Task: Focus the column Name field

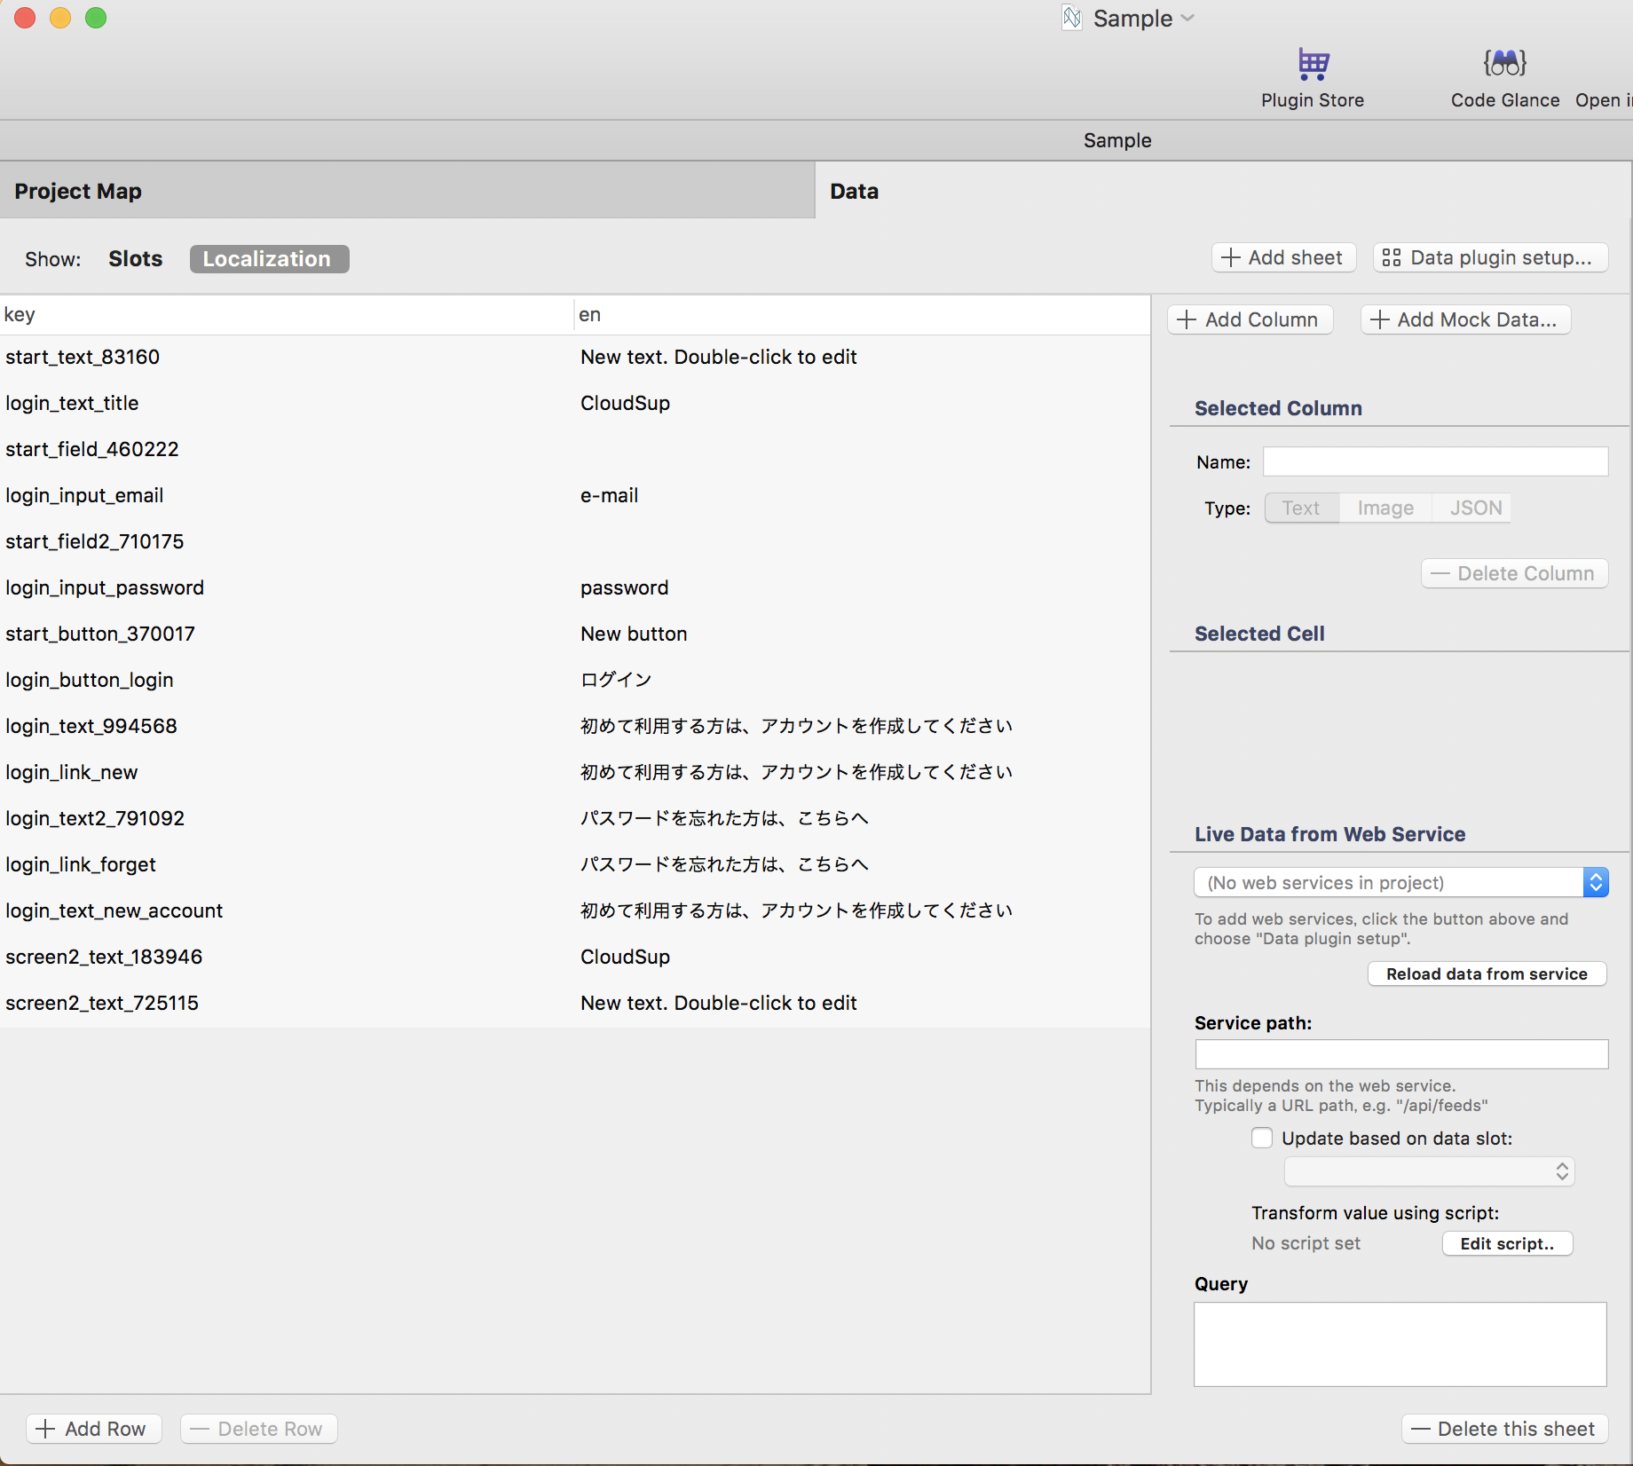Action: click(1435, 461)
